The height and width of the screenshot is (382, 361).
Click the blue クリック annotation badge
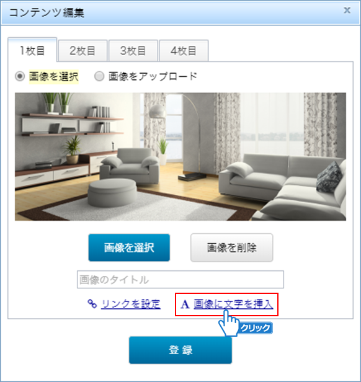(255, 328)
